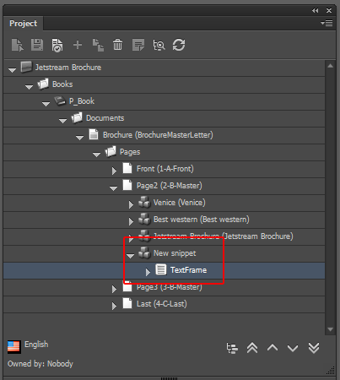Collapse the New snippet node
340x380 pixels.
[x=130, y=256]
